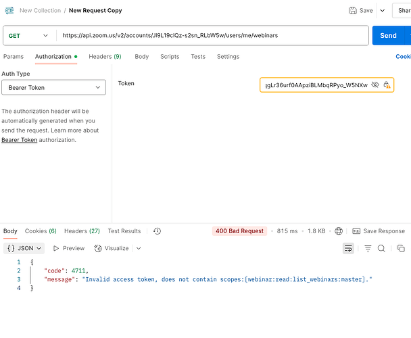Open the Scripts tab
The image size is (411, 338).
pos(170,57)
